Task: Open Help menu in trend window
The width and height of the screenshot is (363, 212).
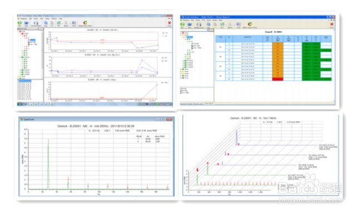Action: pyautogui.click(x=61, y=18)
